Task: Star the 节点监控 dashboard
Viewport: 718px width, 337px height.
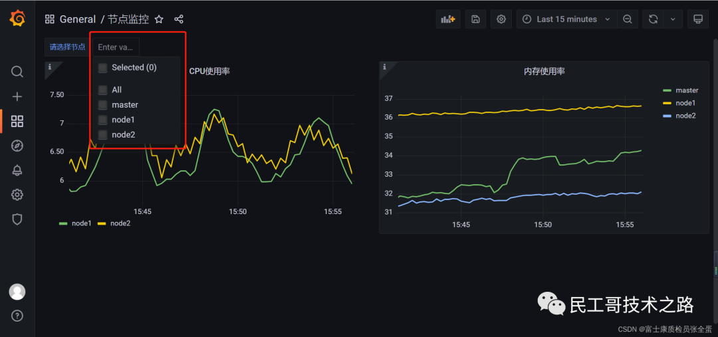Action: click(159, 19)
